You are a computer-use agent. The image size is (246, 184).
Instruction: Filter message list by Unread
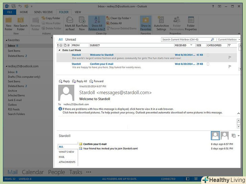pos(71,39)
